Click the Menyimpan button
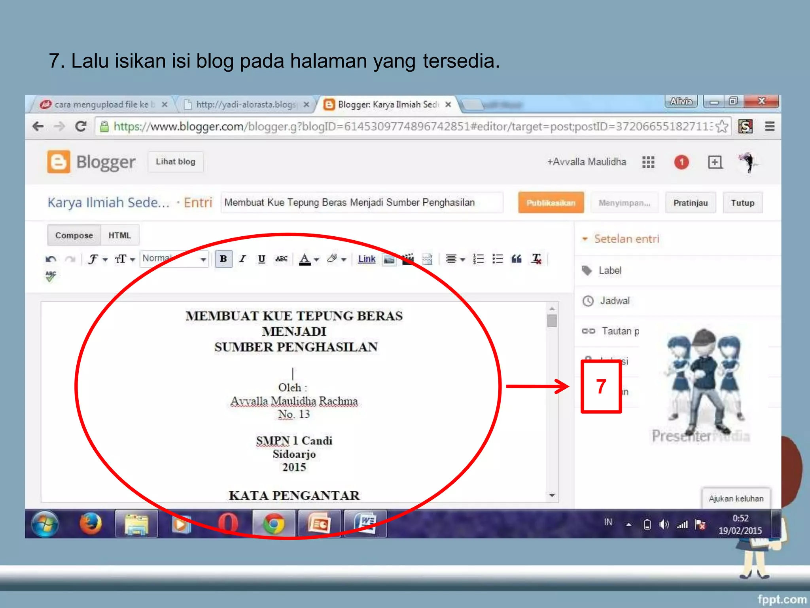Screen dimensions: 810x608 pyautogui.click(x=624, y=203)
